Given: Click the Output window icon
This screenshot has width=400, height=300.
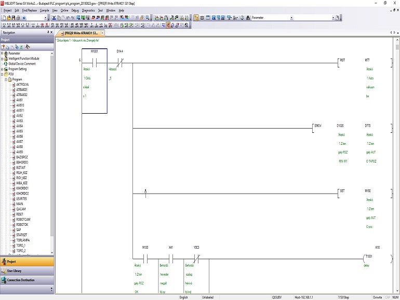Looking at the screenshot, I should [207, 18].
